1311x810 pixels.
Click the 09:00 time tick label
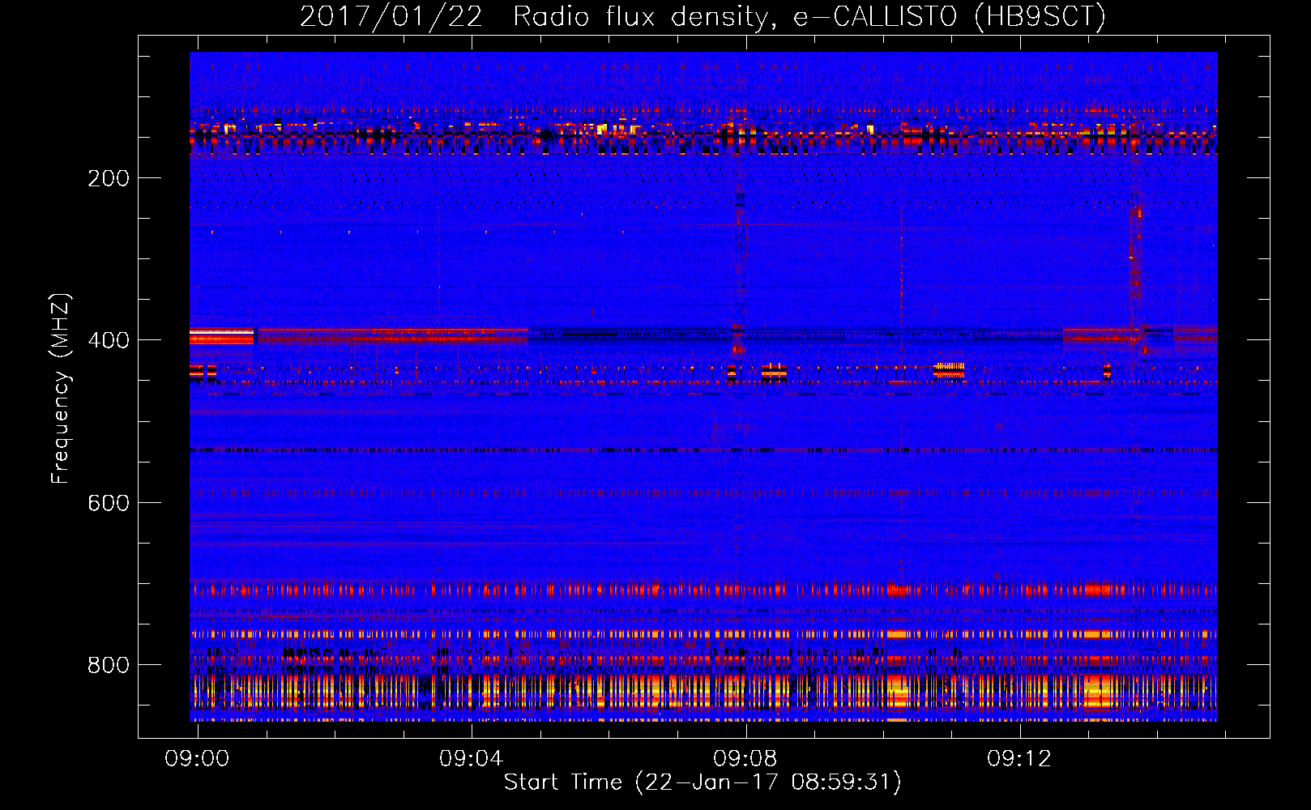click(x=197, y=758)
